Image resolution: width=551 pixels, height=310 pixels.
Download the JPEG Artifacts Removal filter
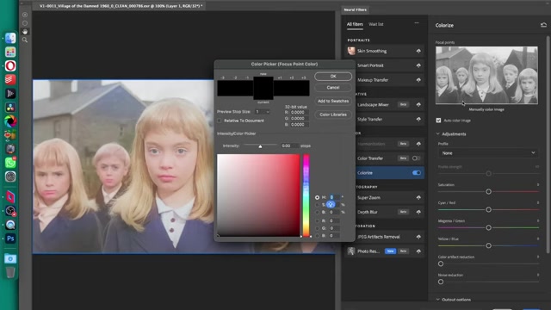[418, 237]
